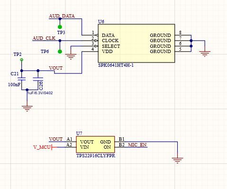Click the TP2 designator label
The image size is (227, 189).
18,54
